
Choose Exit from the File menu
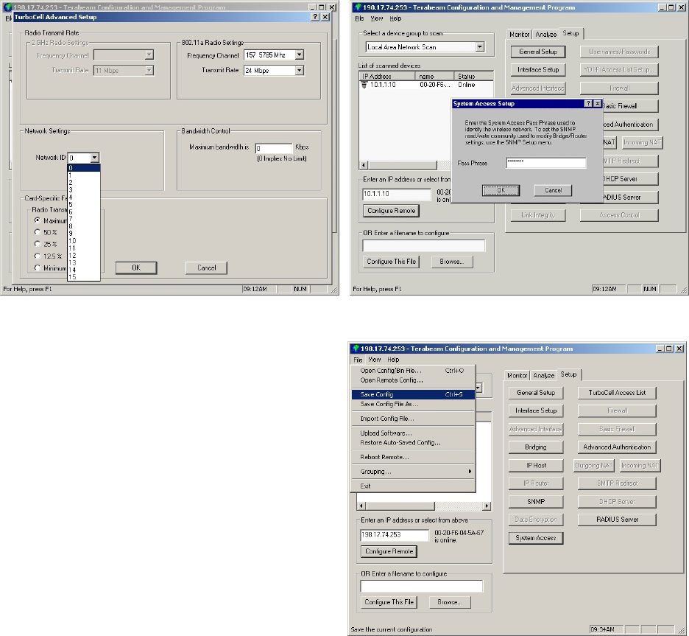pyautogui.click(x=413, y=486)
